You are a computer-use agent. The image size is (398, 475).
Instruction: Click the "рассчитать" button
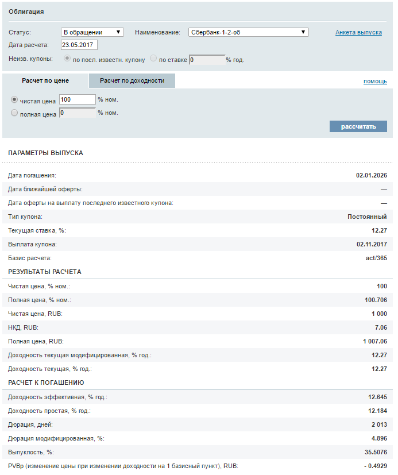(x=358, y=126)
